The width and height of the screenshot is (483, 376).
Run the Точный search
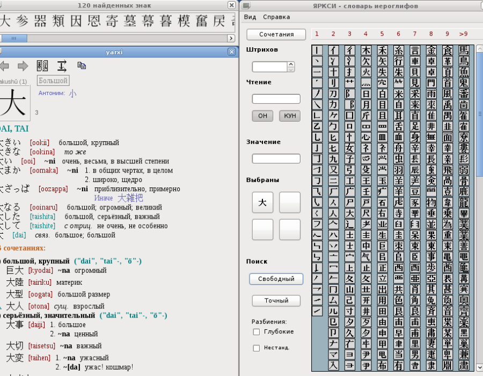tap(276, 300)
